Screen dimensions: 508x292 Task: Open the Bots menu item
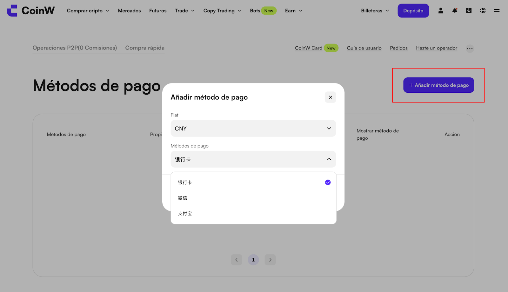pos(263,10)
